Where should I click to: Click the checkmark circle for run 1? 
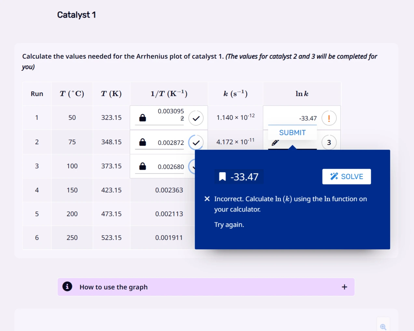pyautogui.click(x=196, y=118)
